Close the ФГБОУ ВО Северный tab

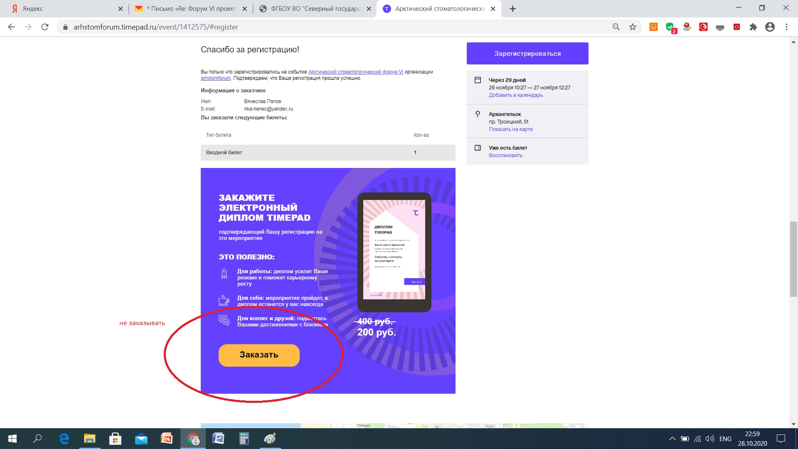(369, 9)
